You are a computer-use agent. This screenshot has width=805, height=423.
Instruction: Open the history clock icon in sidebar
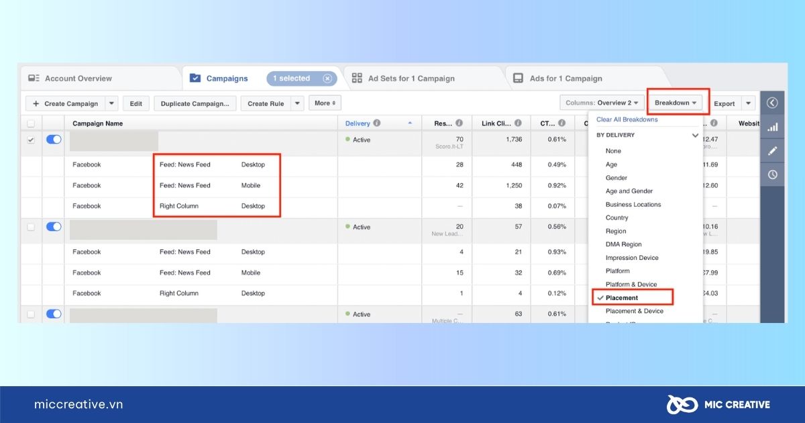(x=772, y=175)
